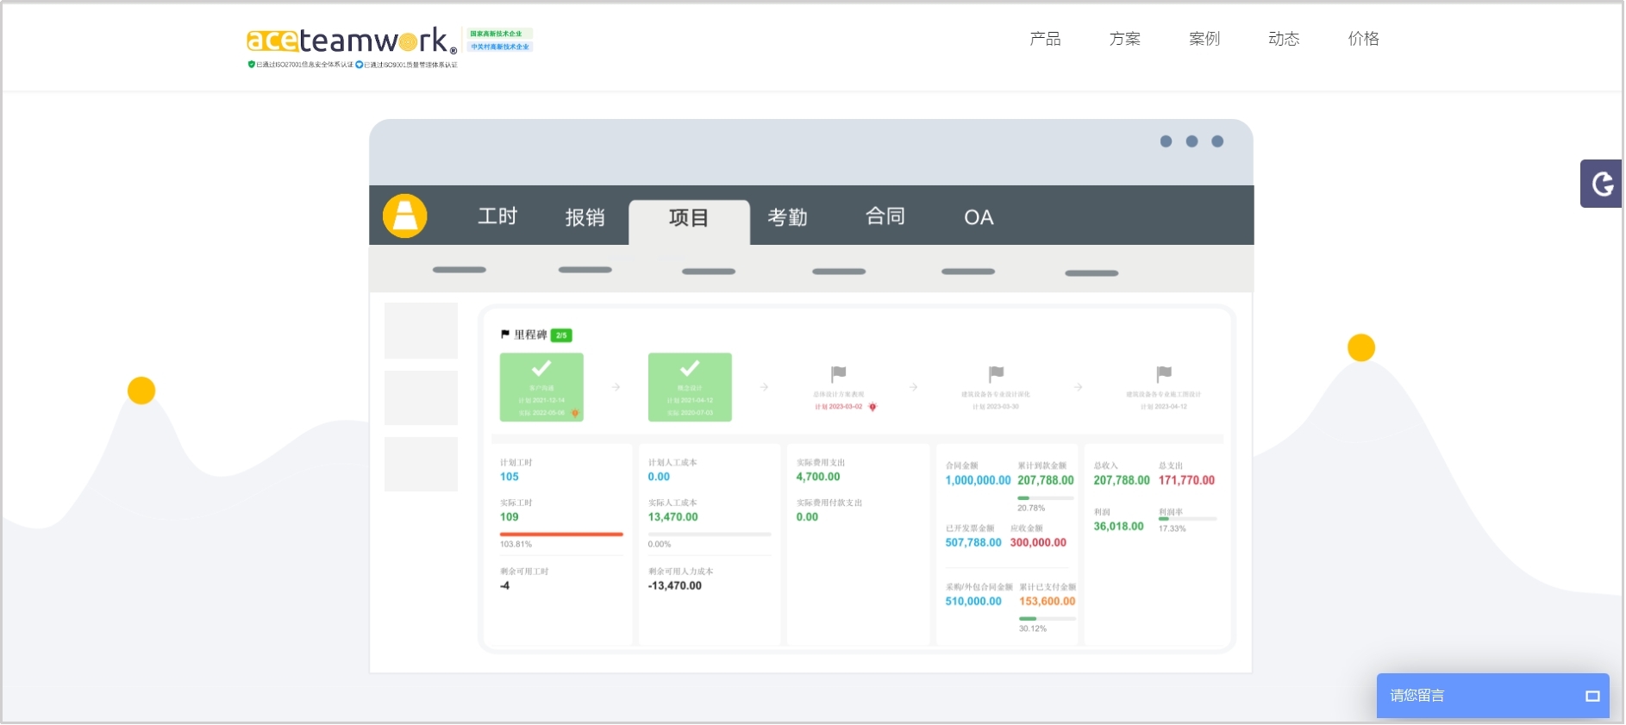1626x725 pixels.
Task: Click the second green completed milestone checkmark
Action: click(x=690, y=369)
